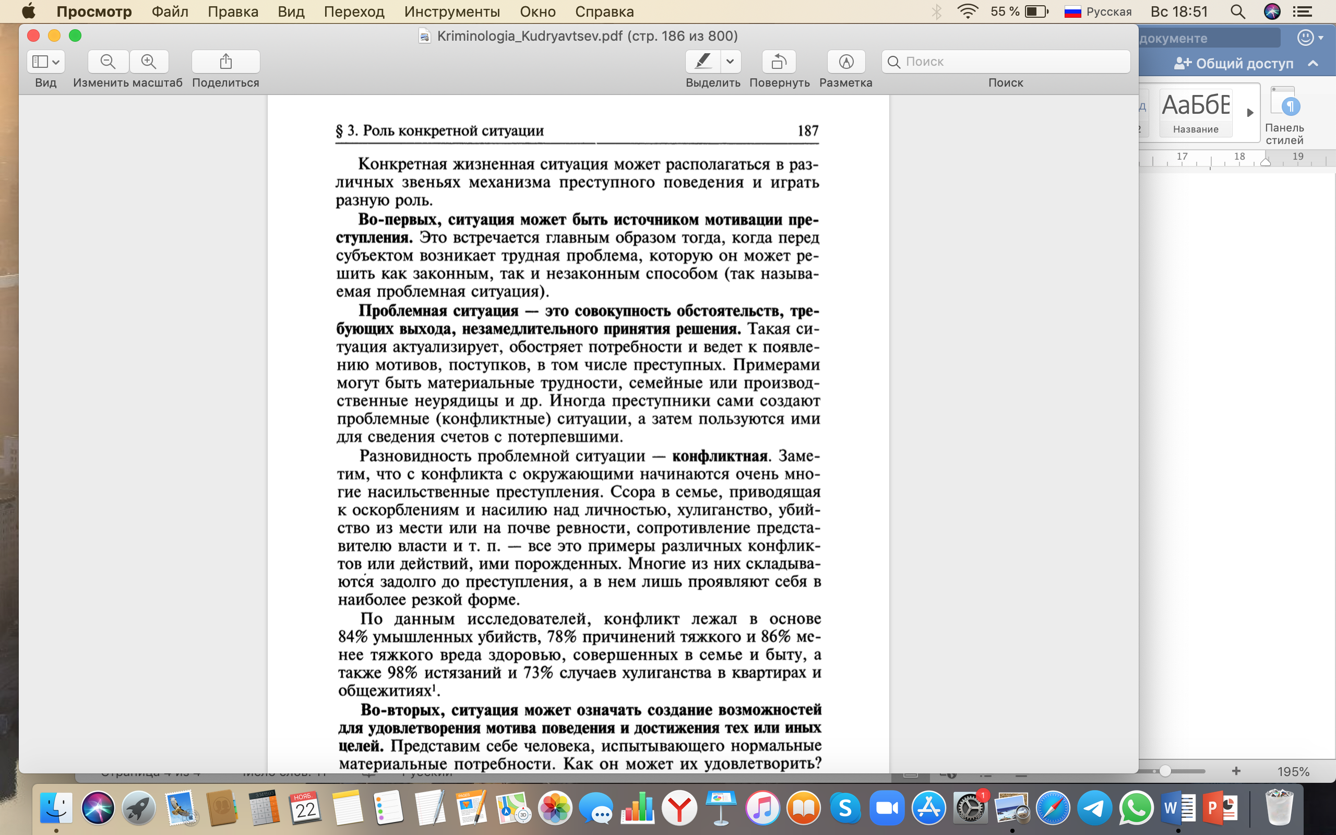Select the highlight pen tool

[x=703, y=61]
